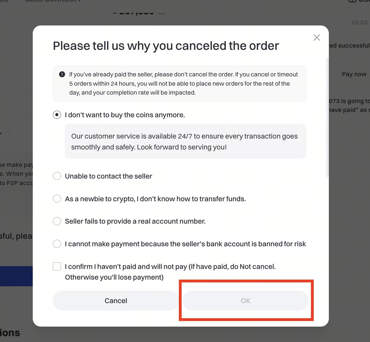Select "Seller fails to provide a real account number"
This screenshot has height=342, width=370.
click(57, 221)
